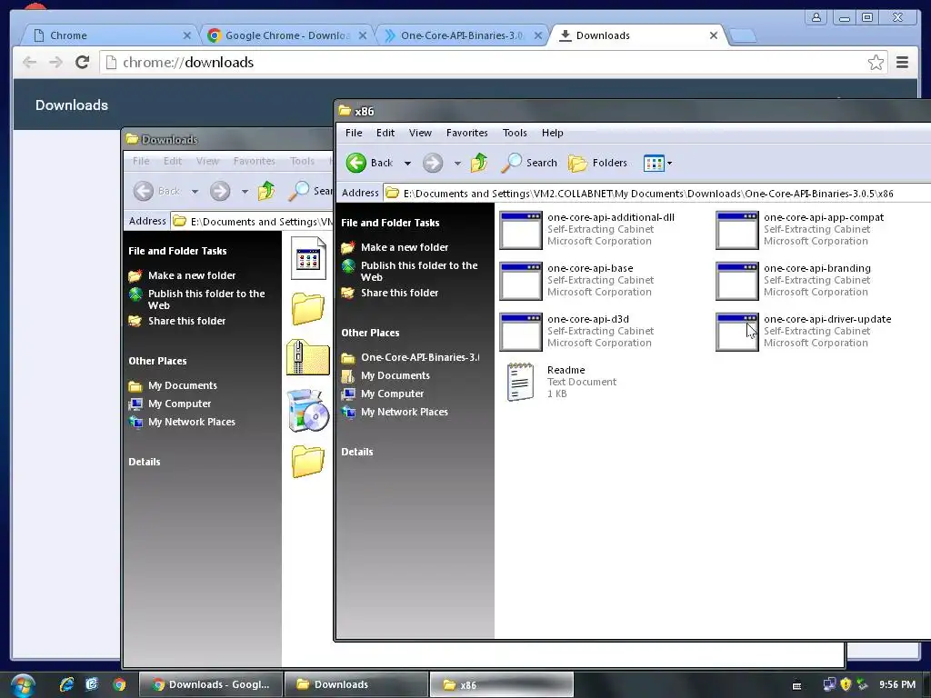This screenshot has height=698, width=931.
Task: Open Forward history dropdown in x86 window
Action: coord(457,164)
